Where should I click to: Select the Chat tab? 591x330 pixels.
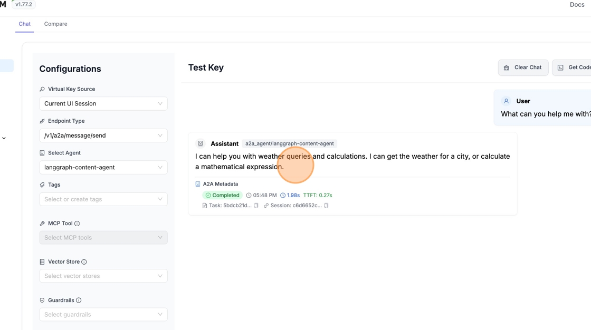point(24,24)
